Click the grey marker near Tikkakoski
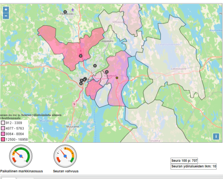Screen dimensions: 223x179 pos(65,12)
